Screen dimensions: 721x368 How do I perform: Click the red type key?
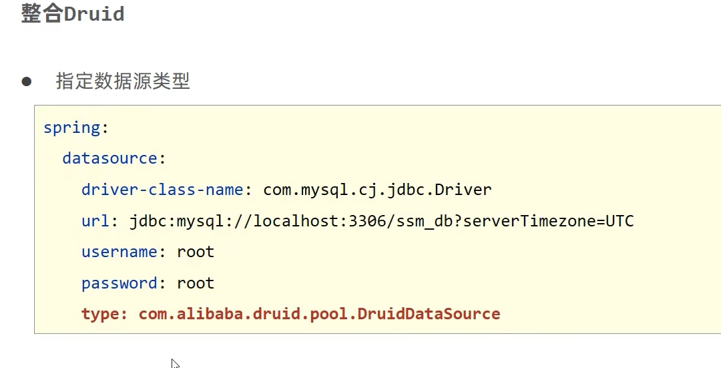100,314
